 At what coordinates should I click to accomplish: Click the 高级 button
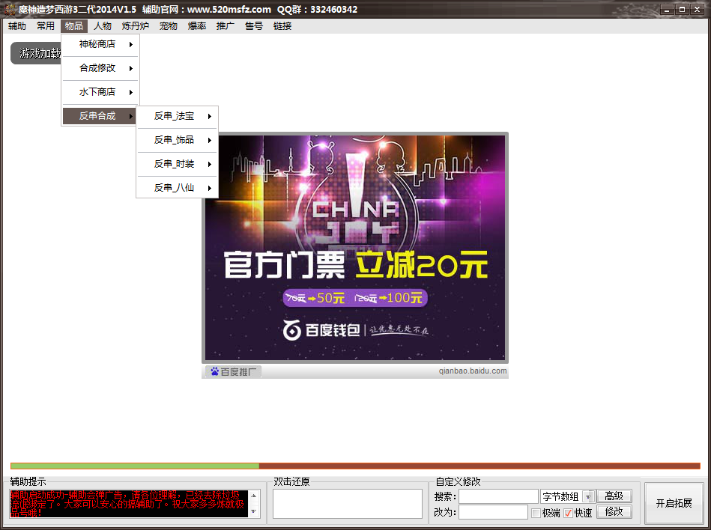click(614, 496)
